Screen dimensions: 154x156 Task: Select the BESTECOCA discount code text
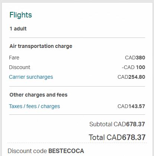pyautogui.click(x=66, y=151)
